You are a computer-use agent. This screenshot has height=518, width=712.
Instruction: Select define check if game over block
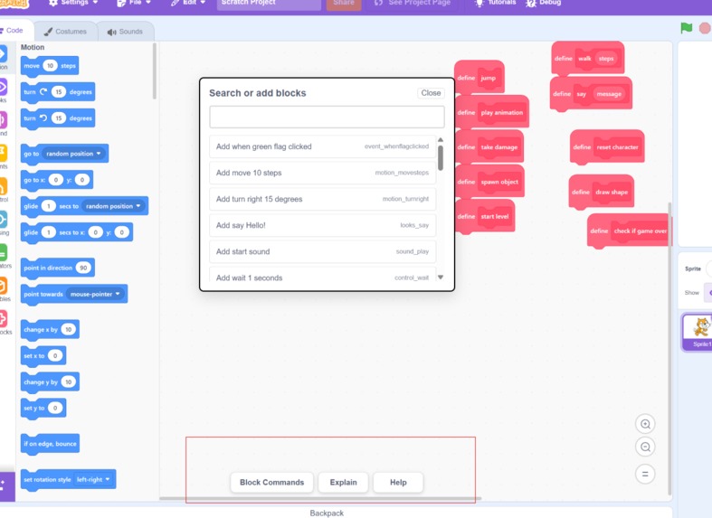point(629,231)
